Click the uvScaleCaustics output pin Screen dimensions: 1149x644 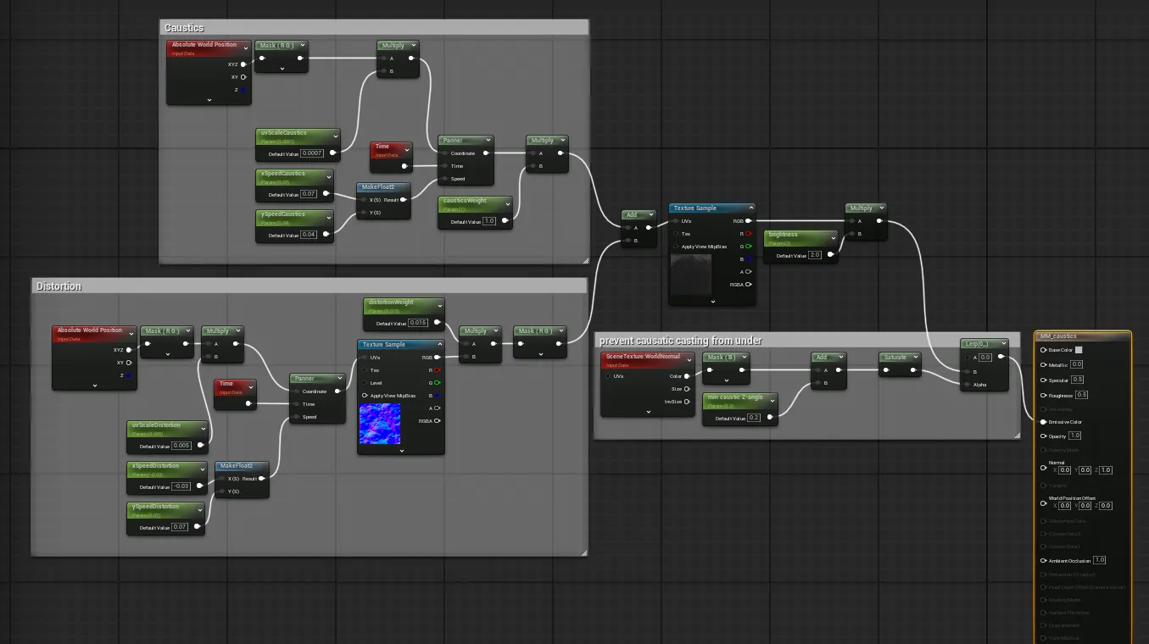[333, 153]
